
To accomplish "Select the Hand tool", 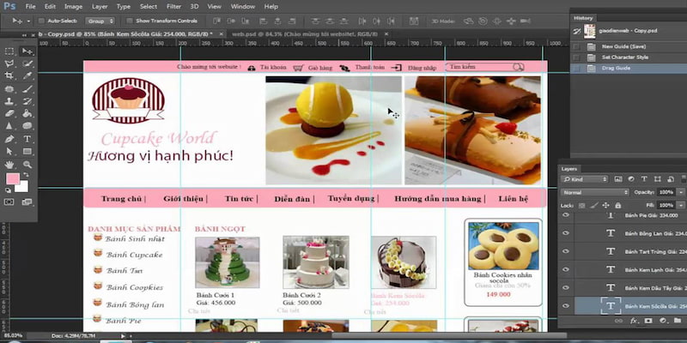I will click(9, 164).
